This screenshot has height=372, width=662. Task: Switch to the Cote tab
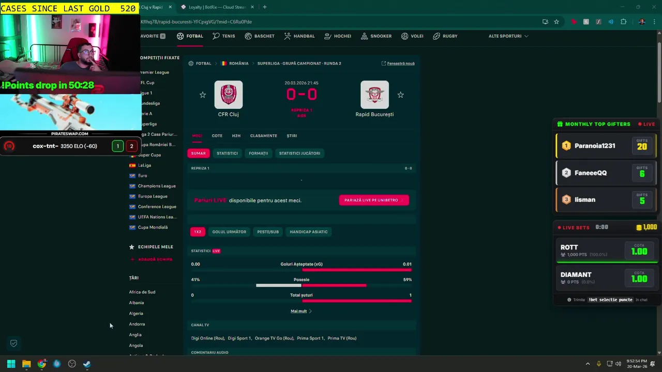point(217,136)
